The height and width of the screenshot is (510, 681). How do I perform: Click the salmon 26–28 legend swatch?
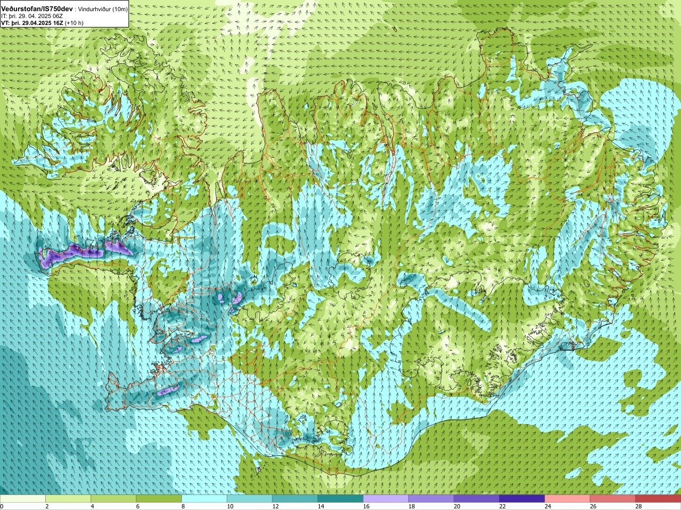click(612, 499)
